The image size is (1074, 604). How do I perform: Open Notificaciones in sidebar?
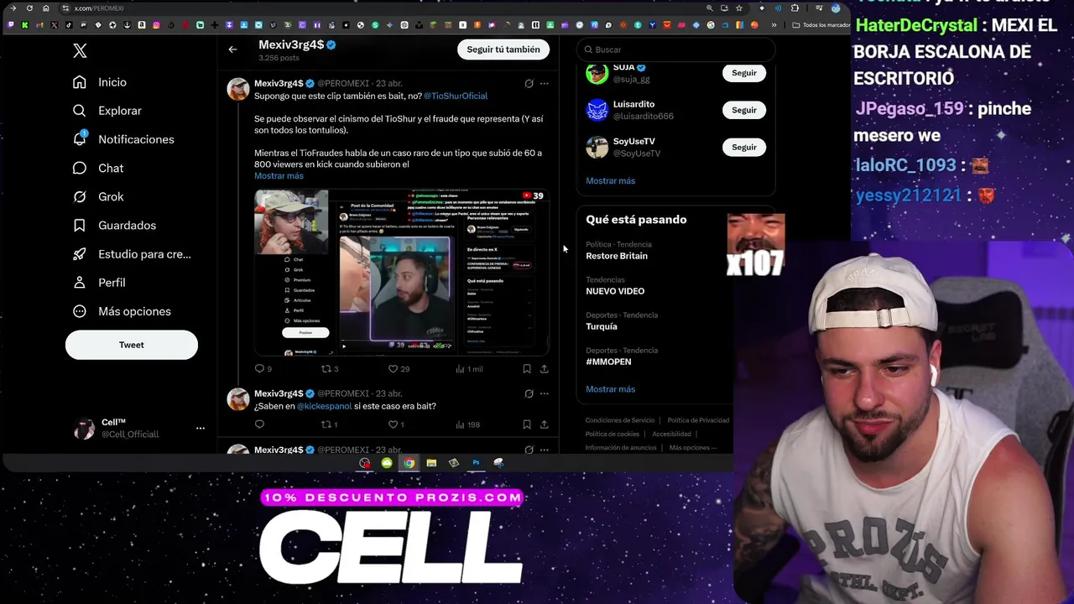click(123, 139)
